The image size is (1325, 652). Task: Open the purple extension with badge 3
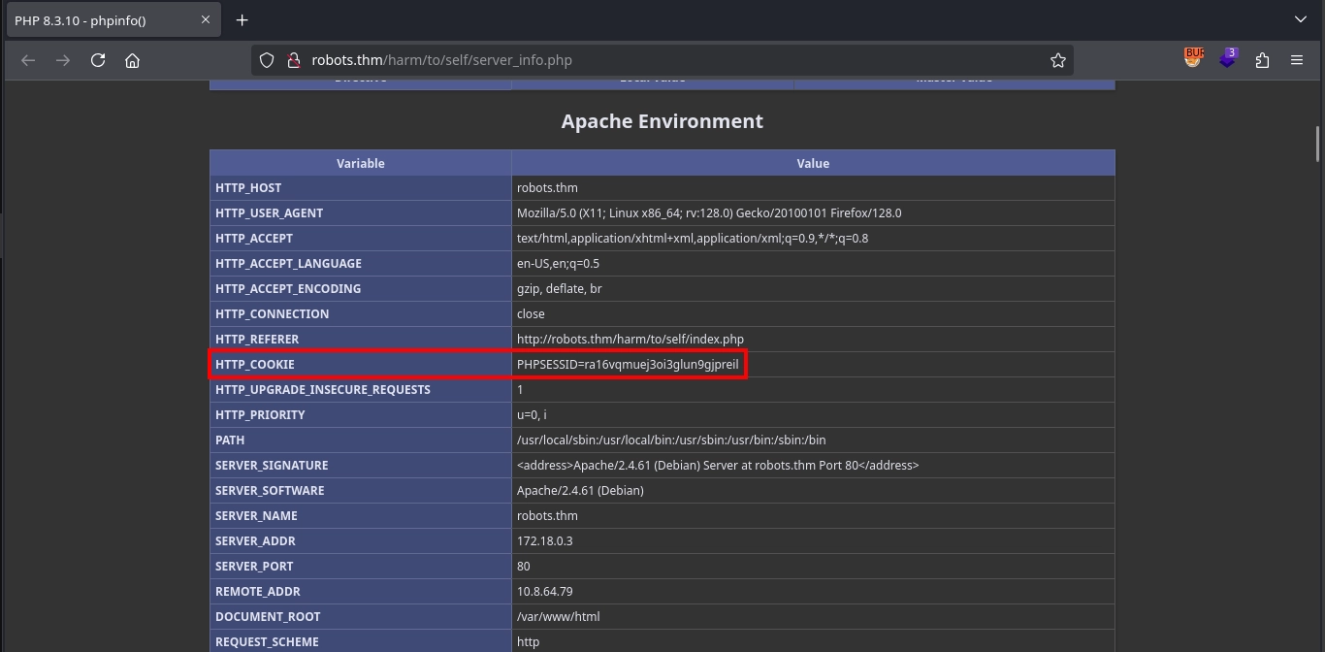[1228, 59]
